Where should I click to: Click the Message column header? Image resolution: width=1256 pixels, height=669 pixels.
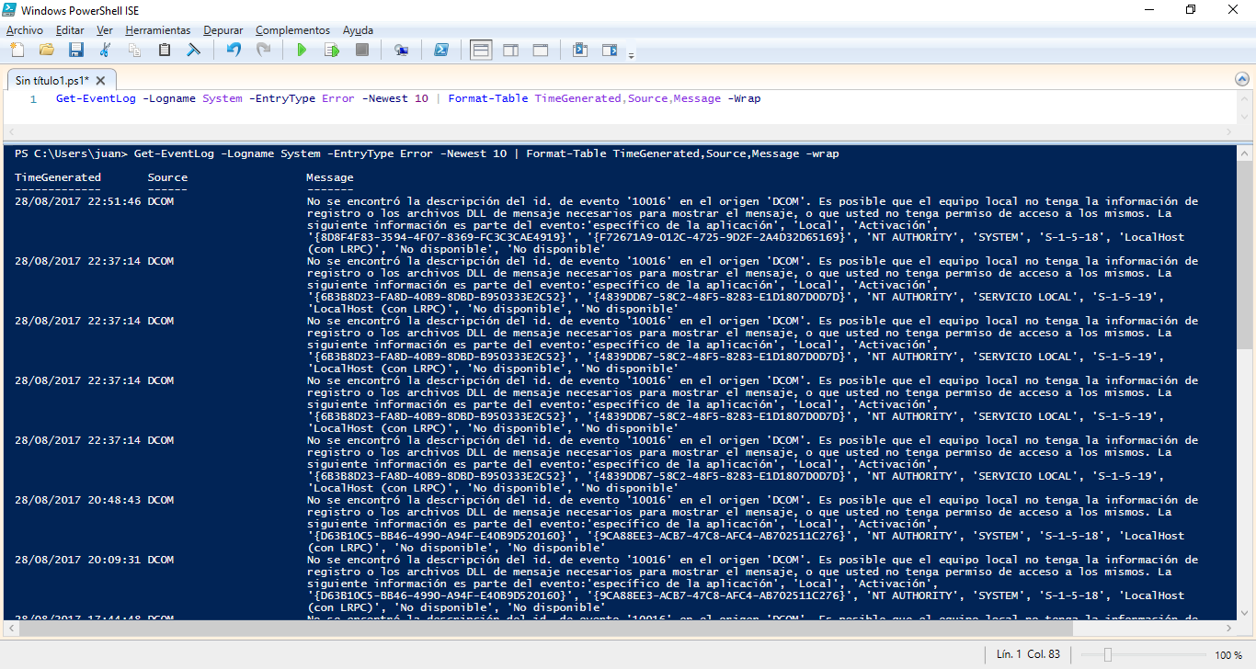pos(330,177)
